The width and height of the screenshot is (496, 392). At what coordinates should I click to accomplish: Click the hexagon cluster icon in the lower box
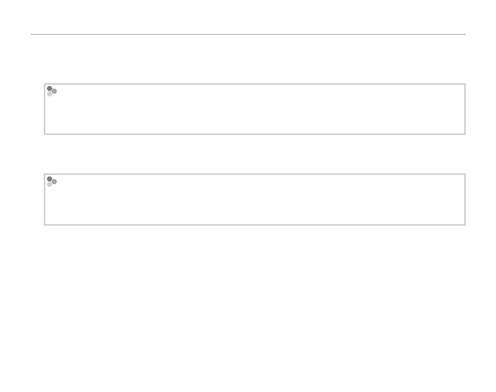tap(51, 181)
